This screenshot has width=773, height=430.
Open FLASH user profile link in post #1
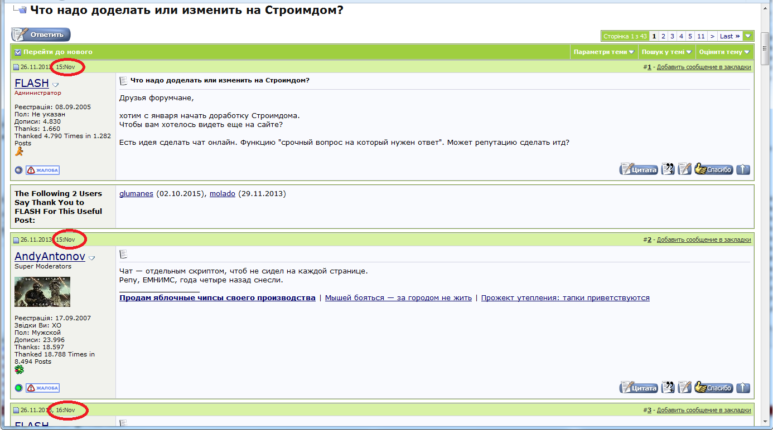pyautogui.click(x=32, y=83)
